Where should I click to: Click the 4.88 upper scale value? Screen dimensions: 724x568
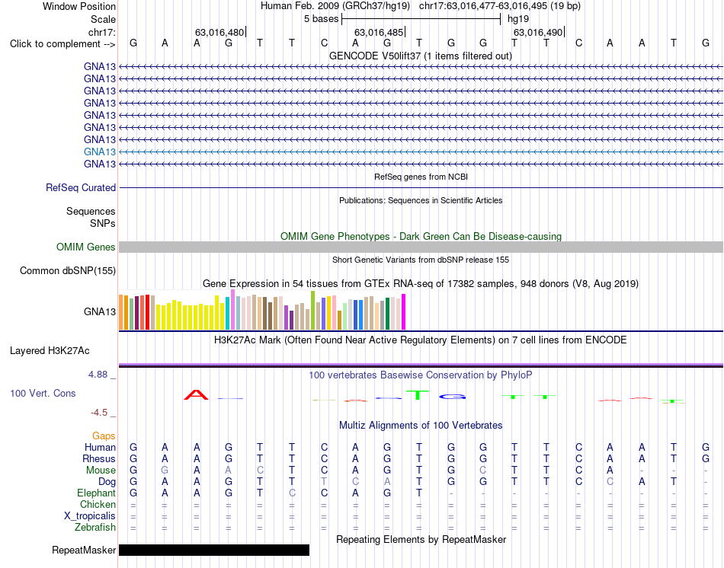[98, 374]
